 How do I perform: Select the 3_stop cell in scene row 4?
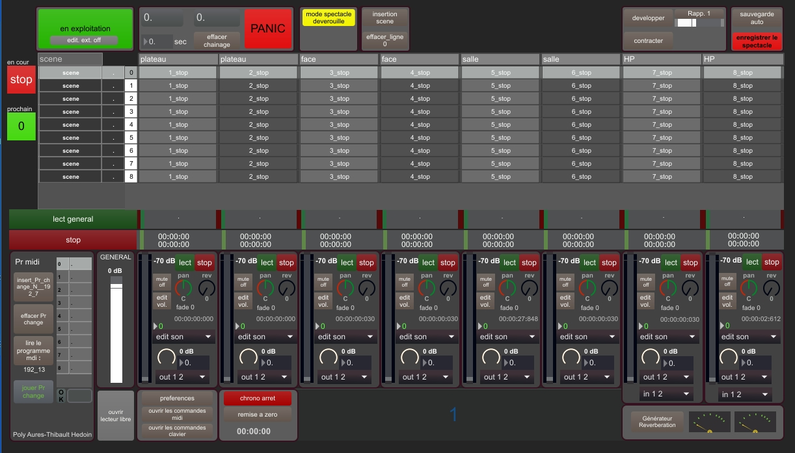[x=339, y=125]
